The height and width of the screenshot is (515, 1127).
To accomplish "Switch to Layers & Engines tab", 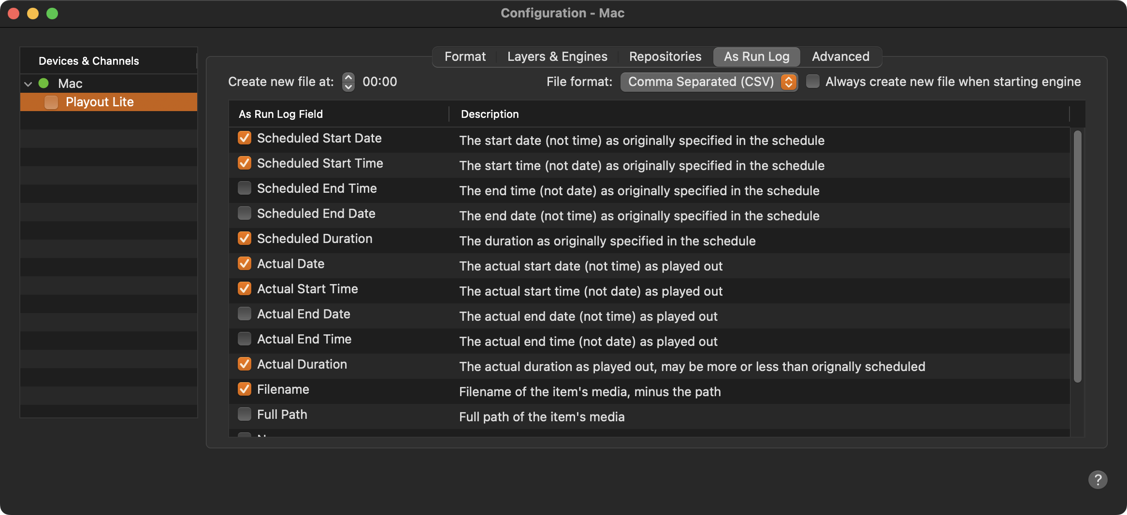I will coord(557,57).
